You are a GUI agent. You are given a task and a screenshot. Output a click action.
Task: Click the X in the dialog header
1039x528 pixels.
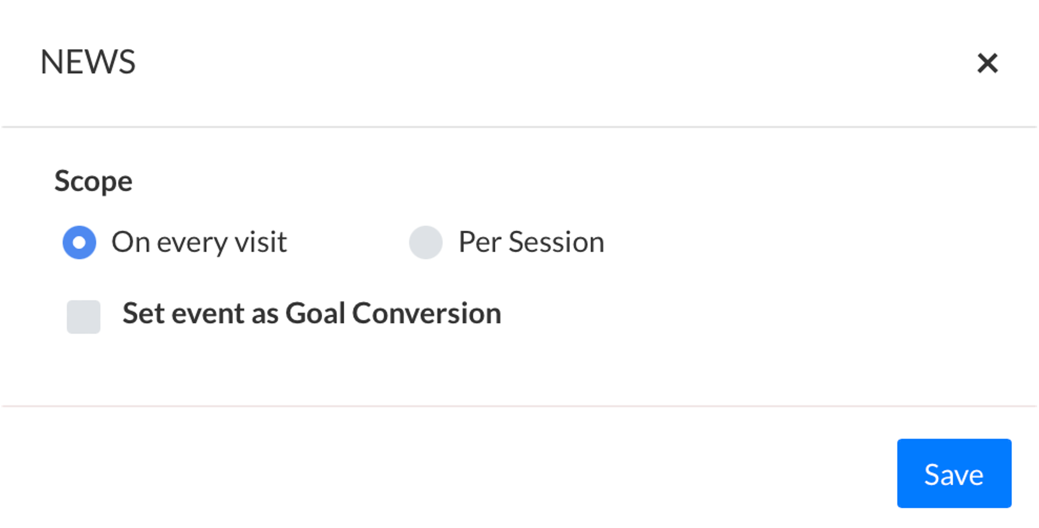(987, 63)
